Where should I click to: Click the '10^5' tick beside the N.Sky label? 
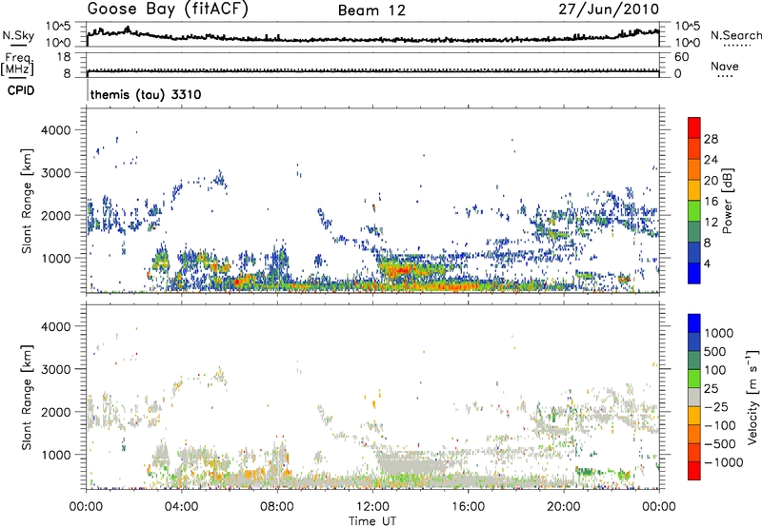[x=58, y=27]
